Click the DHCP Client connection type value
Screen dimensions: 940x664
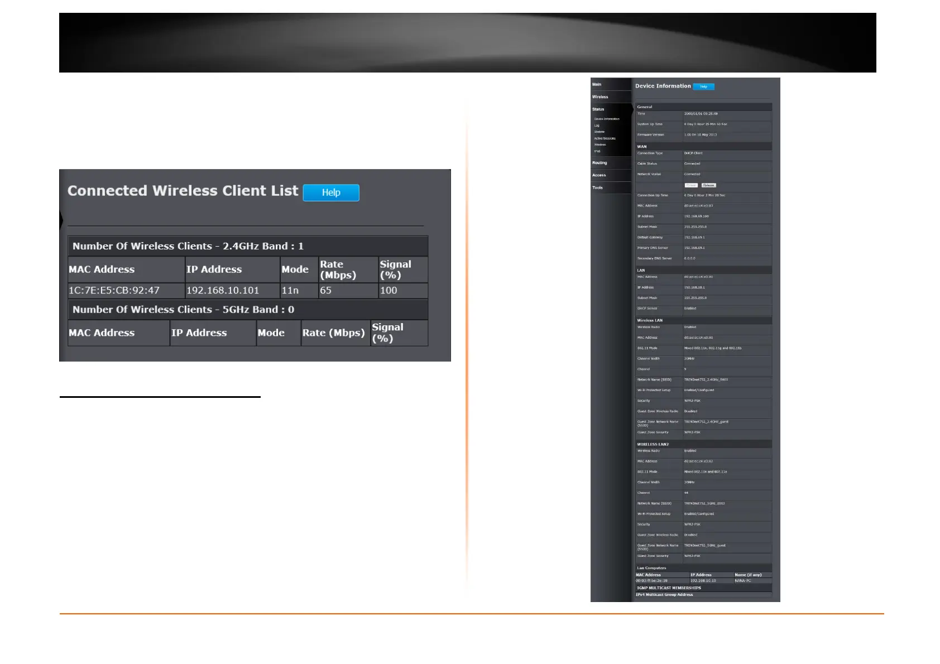[x=693, y=153]
